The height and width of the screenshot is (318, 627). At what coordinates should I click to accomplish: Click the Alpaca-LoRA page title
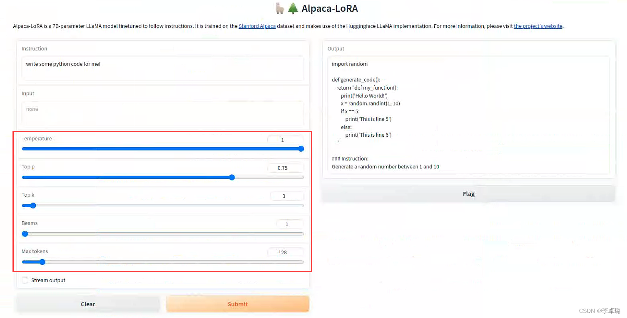(x=330, y=8)
